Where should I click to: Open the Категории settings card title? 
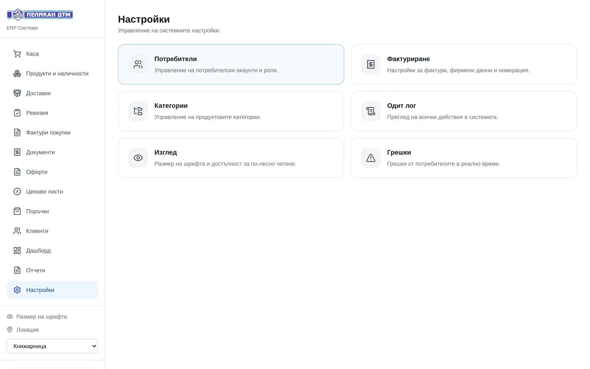pos(171,106)
